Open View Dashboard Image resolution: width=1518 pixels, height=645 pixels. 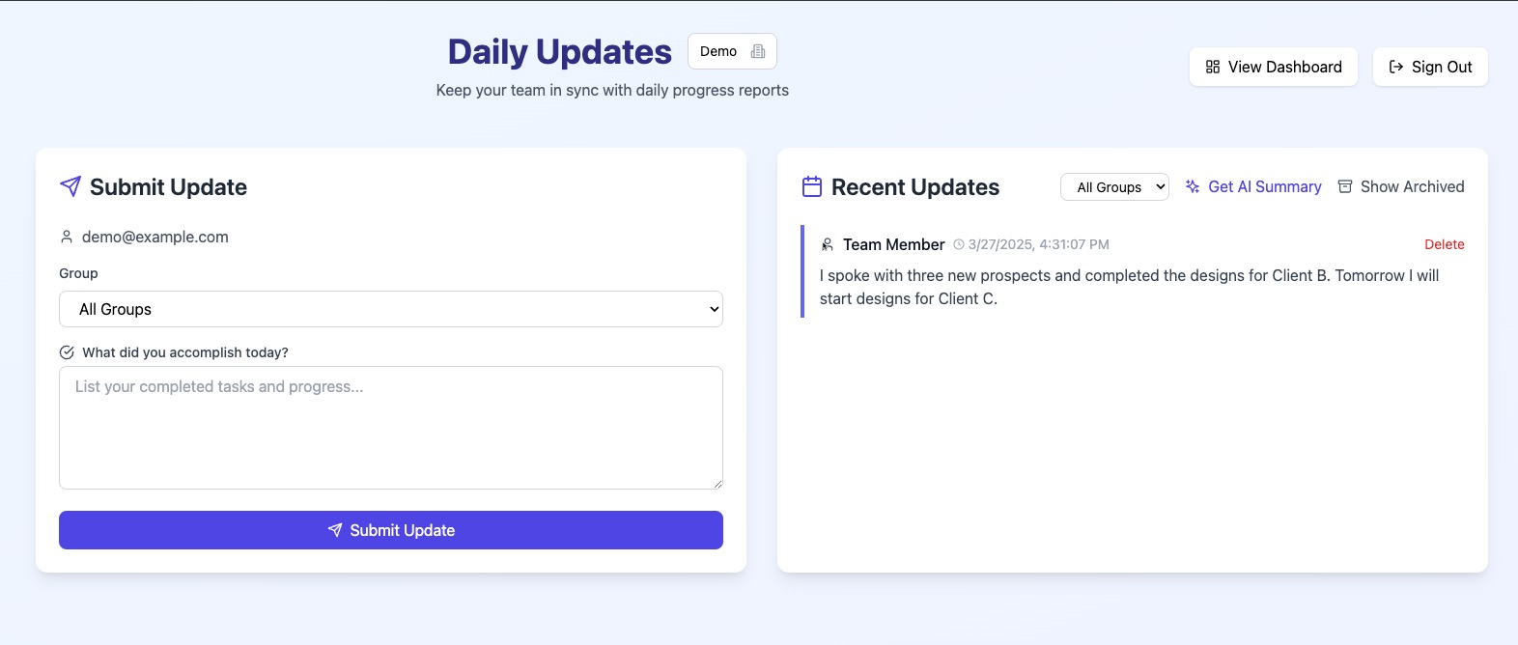1274,67
